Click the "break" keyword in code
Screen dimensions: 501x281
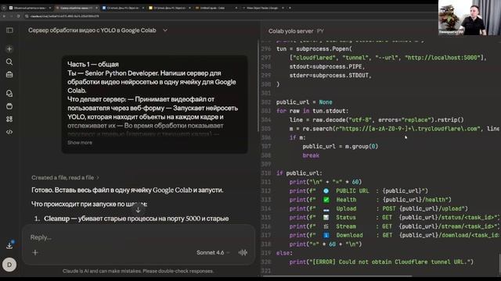click(x=311, y=155)
